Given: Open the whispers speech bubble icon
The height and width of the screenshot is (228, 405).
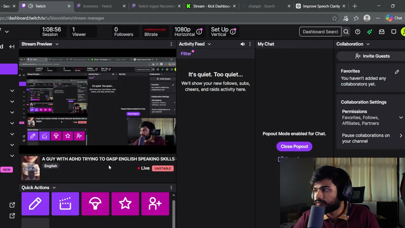Looking at the screenshot, I should pos(394,32).
